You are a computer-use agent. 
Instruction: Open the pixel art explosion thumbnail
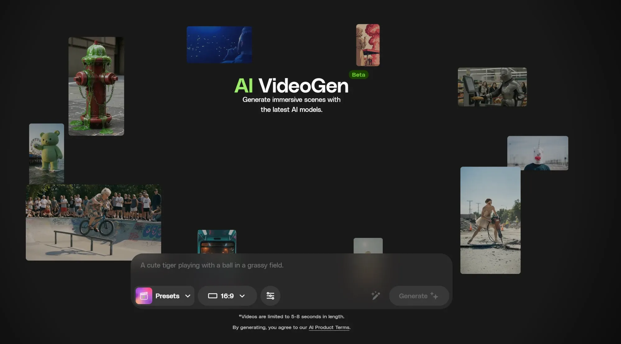[x=368, y=45]
